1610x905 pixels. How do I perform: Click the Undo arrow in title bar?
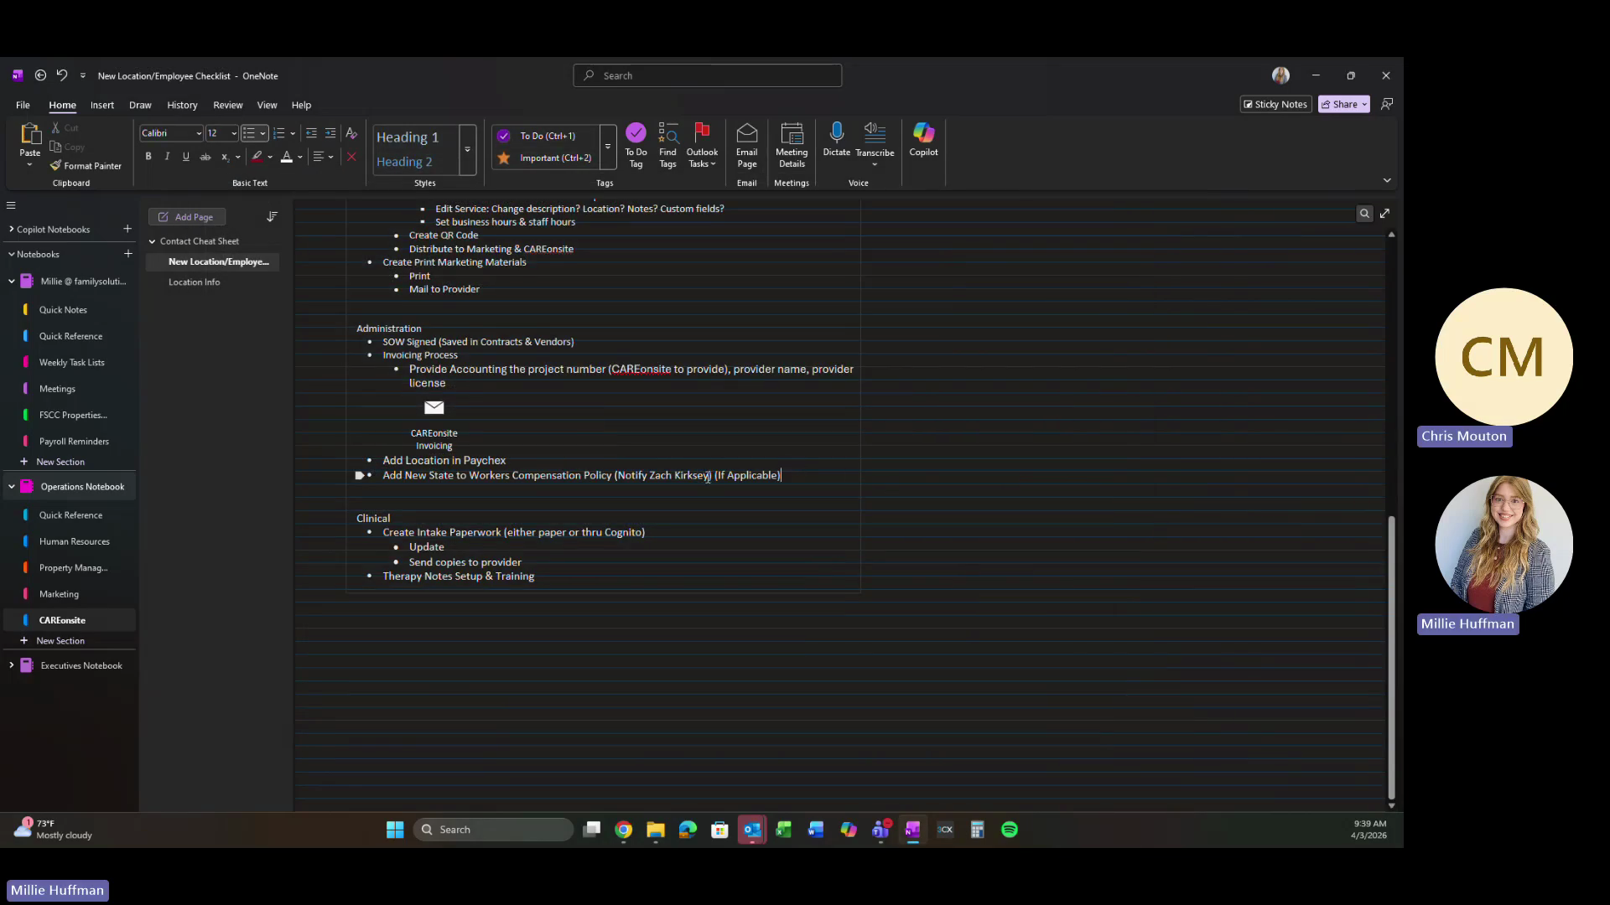click(61, 75)
